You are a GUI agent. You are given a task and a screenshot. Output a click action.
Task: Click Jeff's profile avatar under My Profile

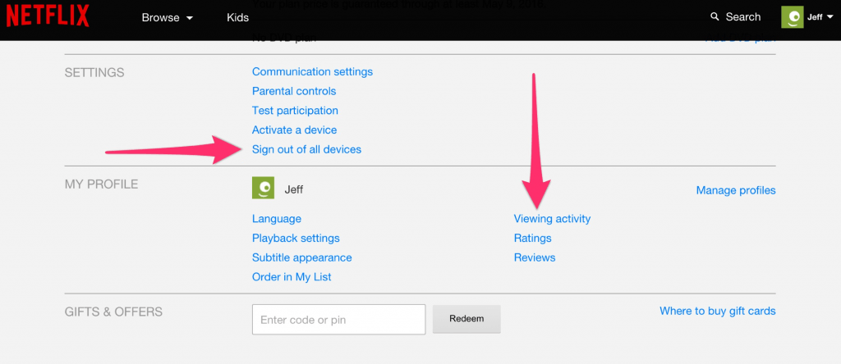coord(263,188)
